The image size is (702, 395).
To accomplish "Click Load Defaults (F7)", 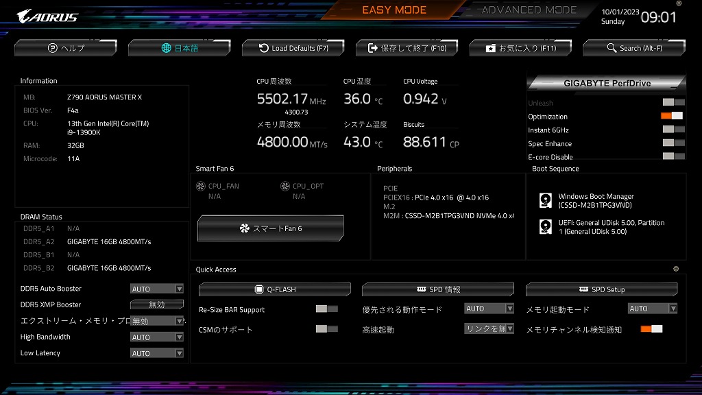I will (293, 48).
